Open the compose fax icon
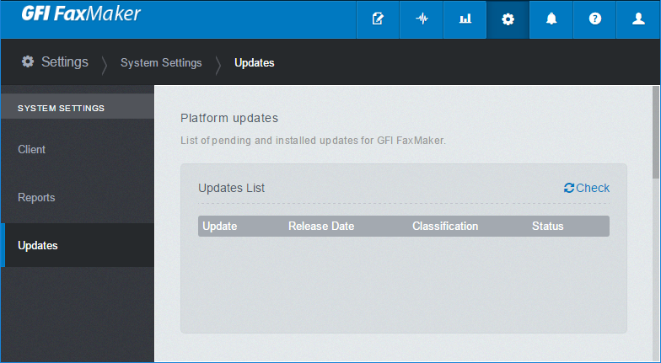 tap(378, 19)
